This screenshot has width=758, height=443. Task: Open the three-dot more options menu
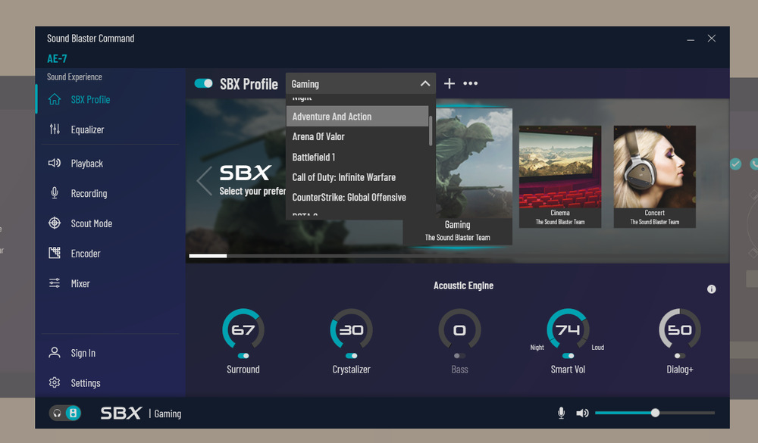(471, 83)
